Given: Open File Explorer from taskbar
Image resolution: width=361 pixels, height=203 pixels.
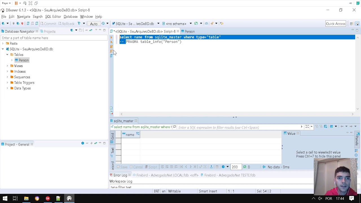Looking at the screenshot, I should pyautogui.click(x=26, y=198).
